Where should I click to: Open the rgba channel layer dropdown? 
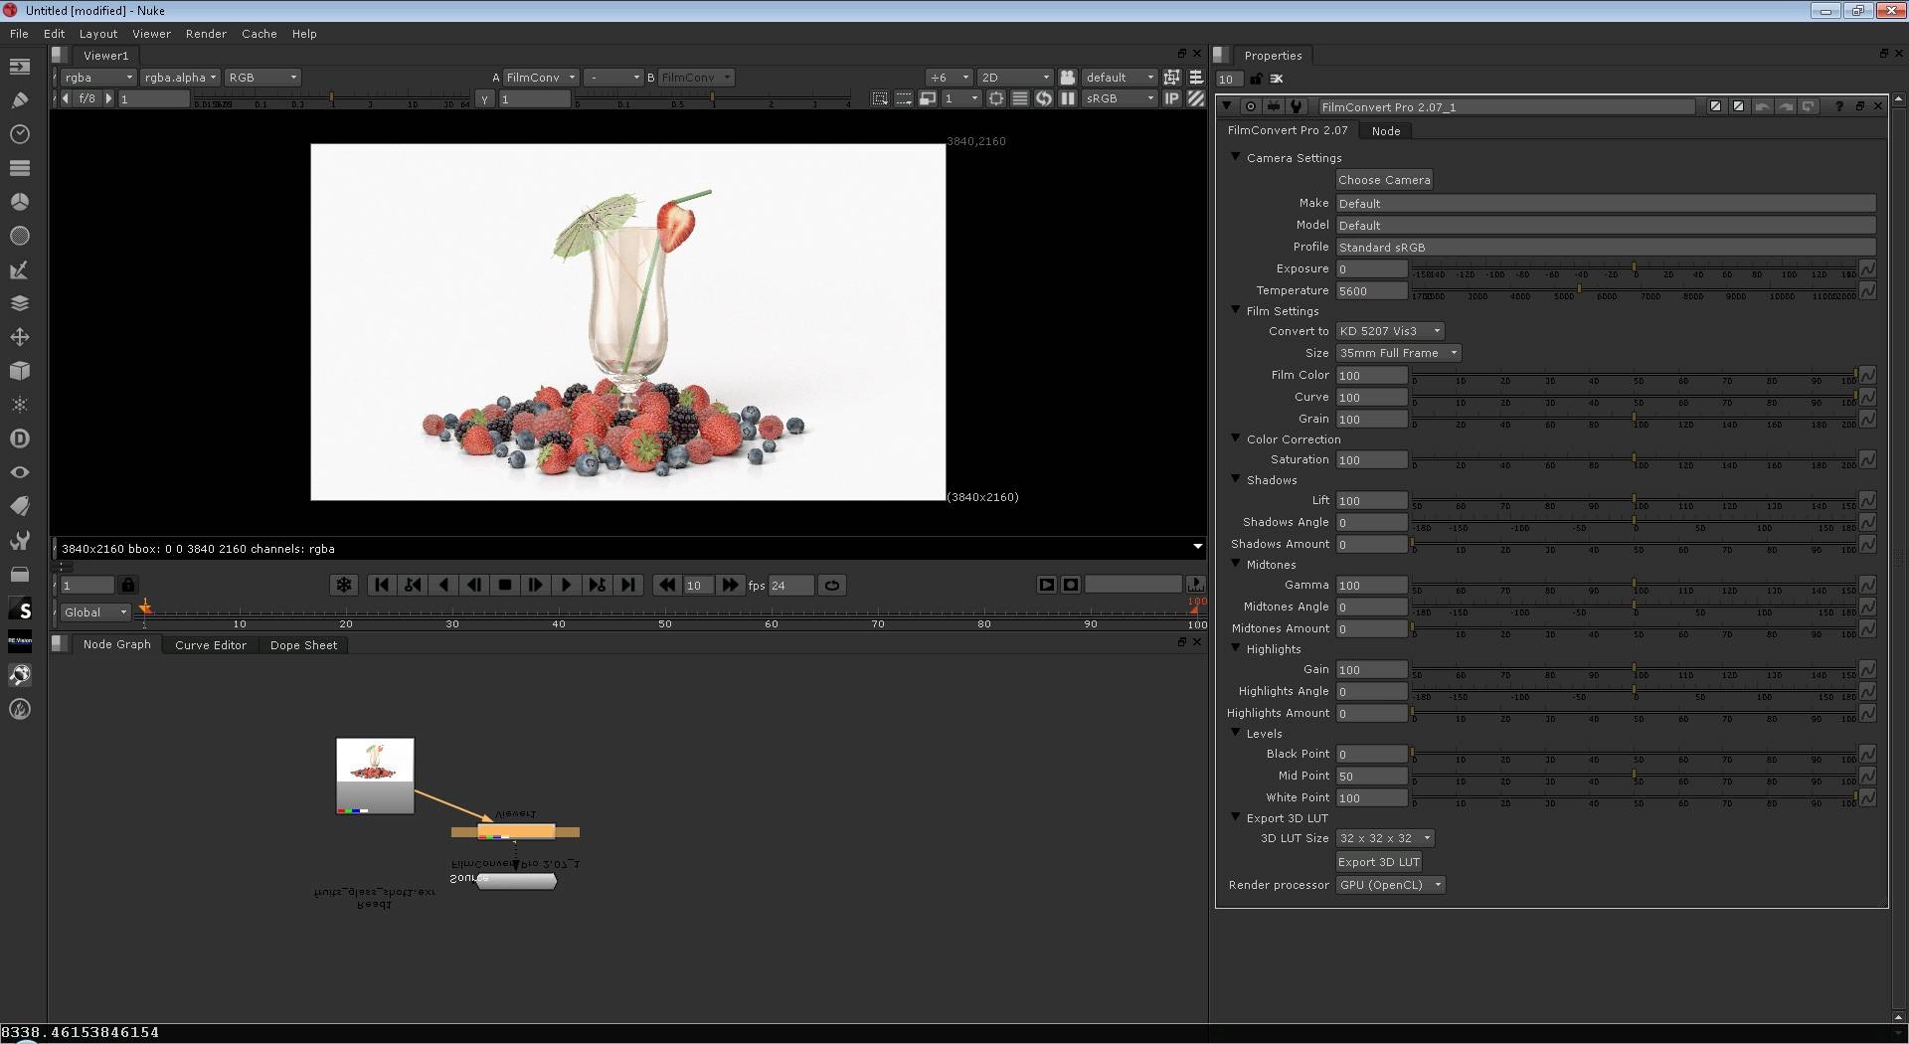tap(98, 77)
